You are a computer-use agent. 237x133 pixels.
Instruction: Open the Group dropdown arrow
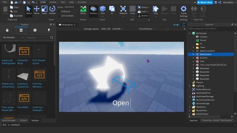tap(149, 7)
